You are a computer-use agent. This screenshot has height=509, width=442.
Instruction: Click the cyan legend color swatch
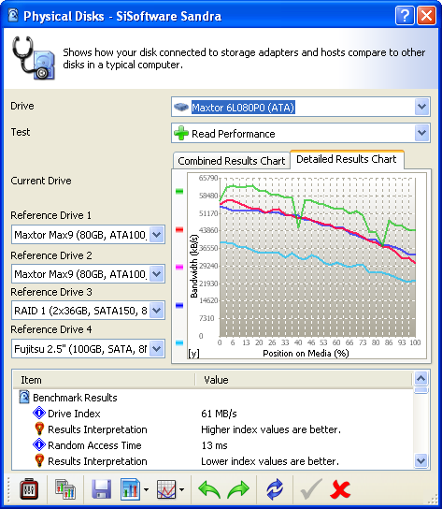point(179,342)
